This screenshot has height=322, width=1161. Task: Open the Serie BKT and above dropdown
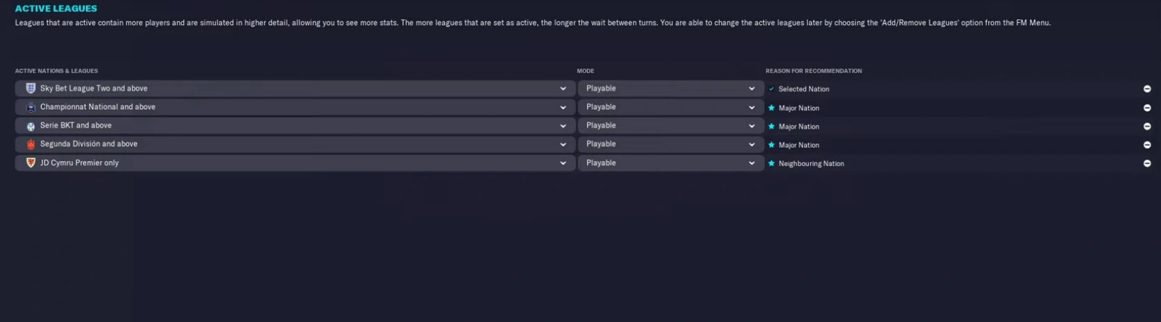coord(563,126)
